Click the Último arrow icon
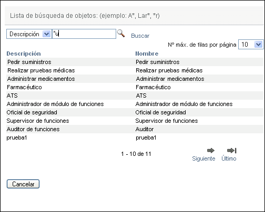 [232, 150]
